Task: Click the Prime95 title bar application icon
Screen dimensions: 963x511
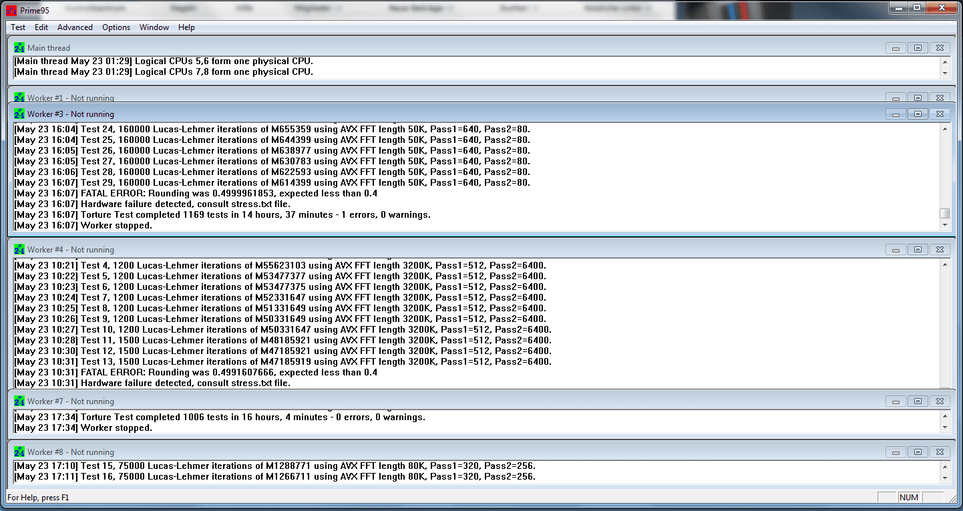Action: (x=11, y=9)
